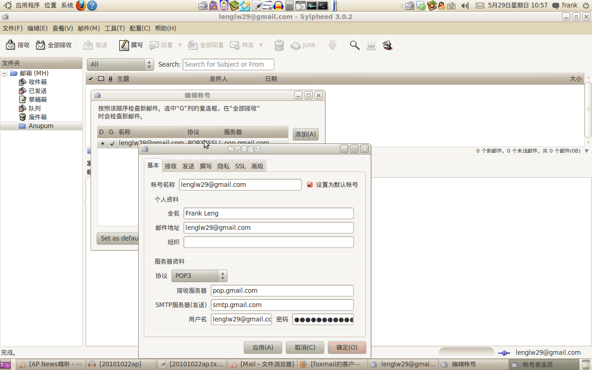Image resolution: width=592 pixels, height=370 pixels.
Task: Launch Audacity headphones icon in top panel
Action: [x=278, y=6]
